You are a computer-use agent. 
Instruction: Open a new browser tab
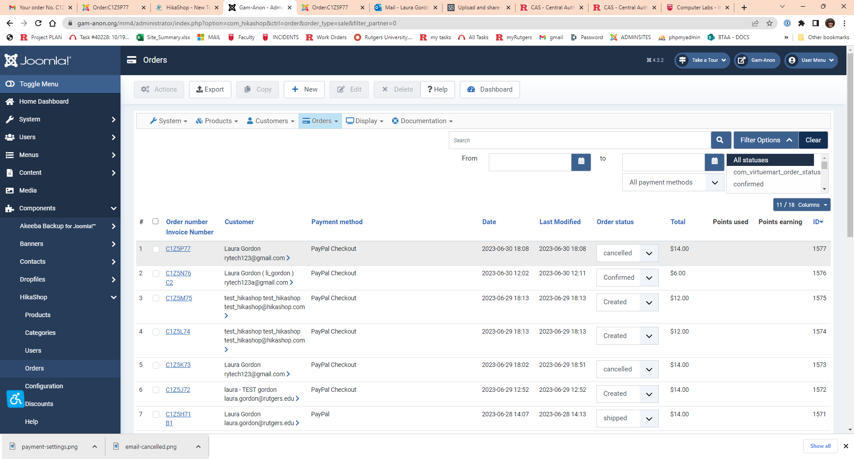tap(744, 8)
